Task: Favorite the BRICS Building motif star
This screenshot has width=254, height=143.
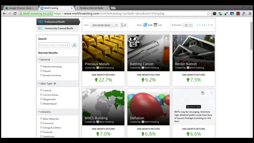Action: [x=121, y=92]
